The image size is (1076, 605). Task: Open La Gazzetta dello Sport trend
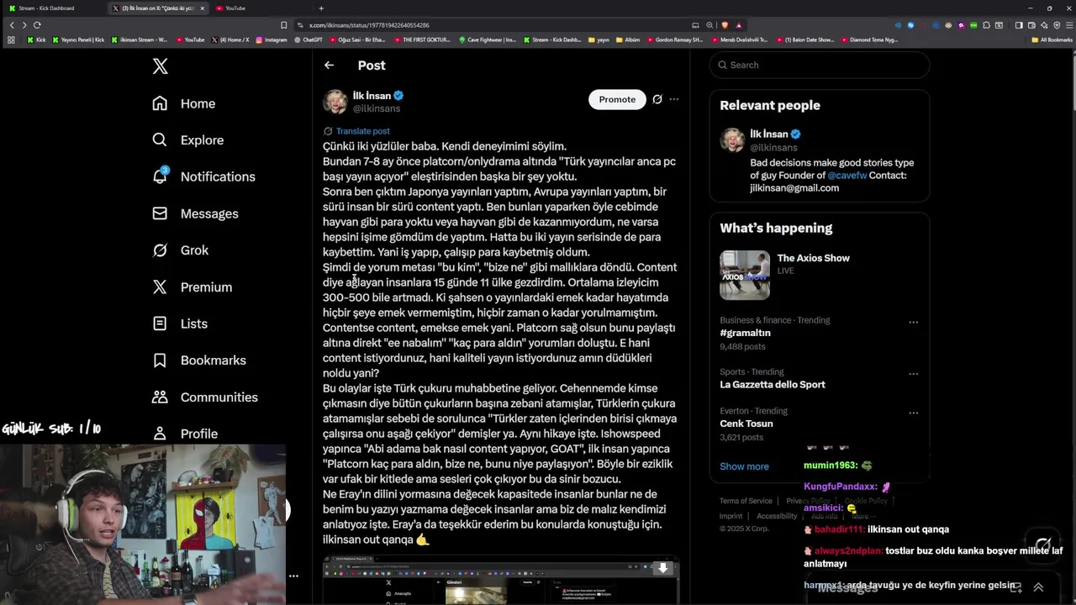(773, 385)
